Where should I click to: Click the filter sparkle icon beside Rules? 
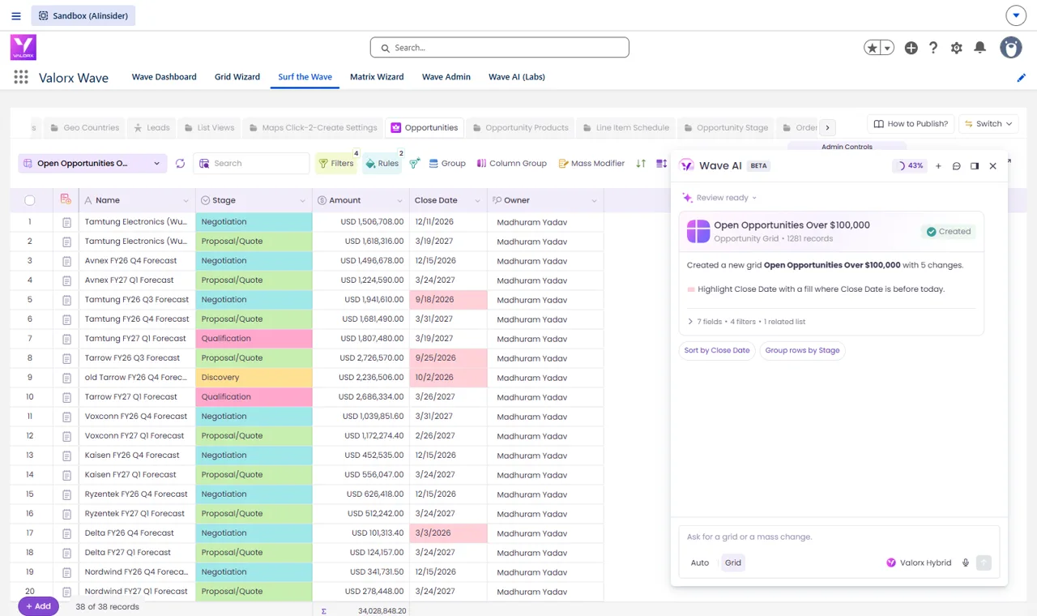415,164
